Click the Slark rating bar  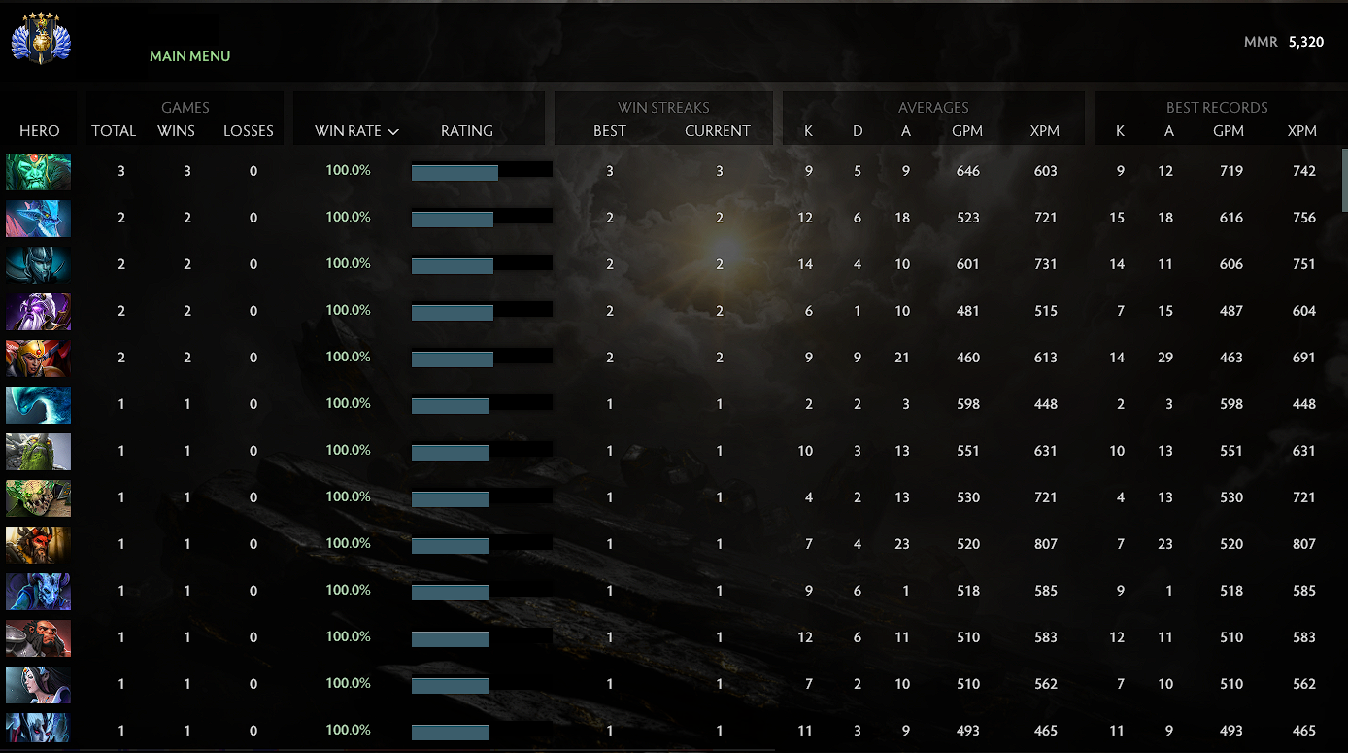[482, 218]
